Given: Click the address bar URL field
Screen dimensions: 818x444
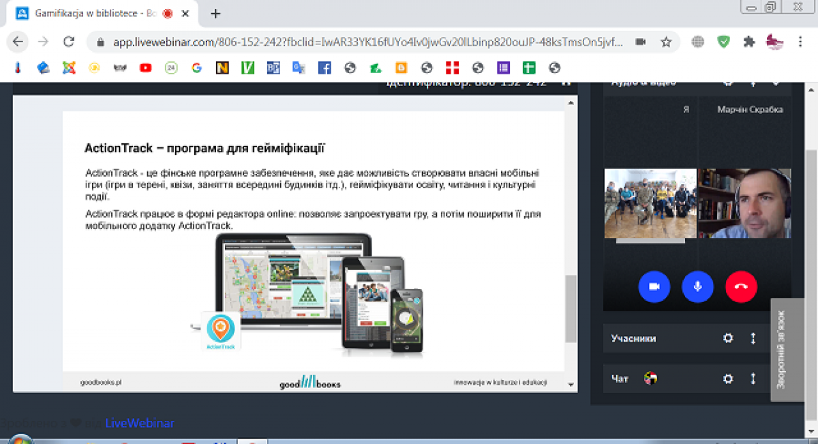Looking at the screenshot, I should [x=368, y=42].
